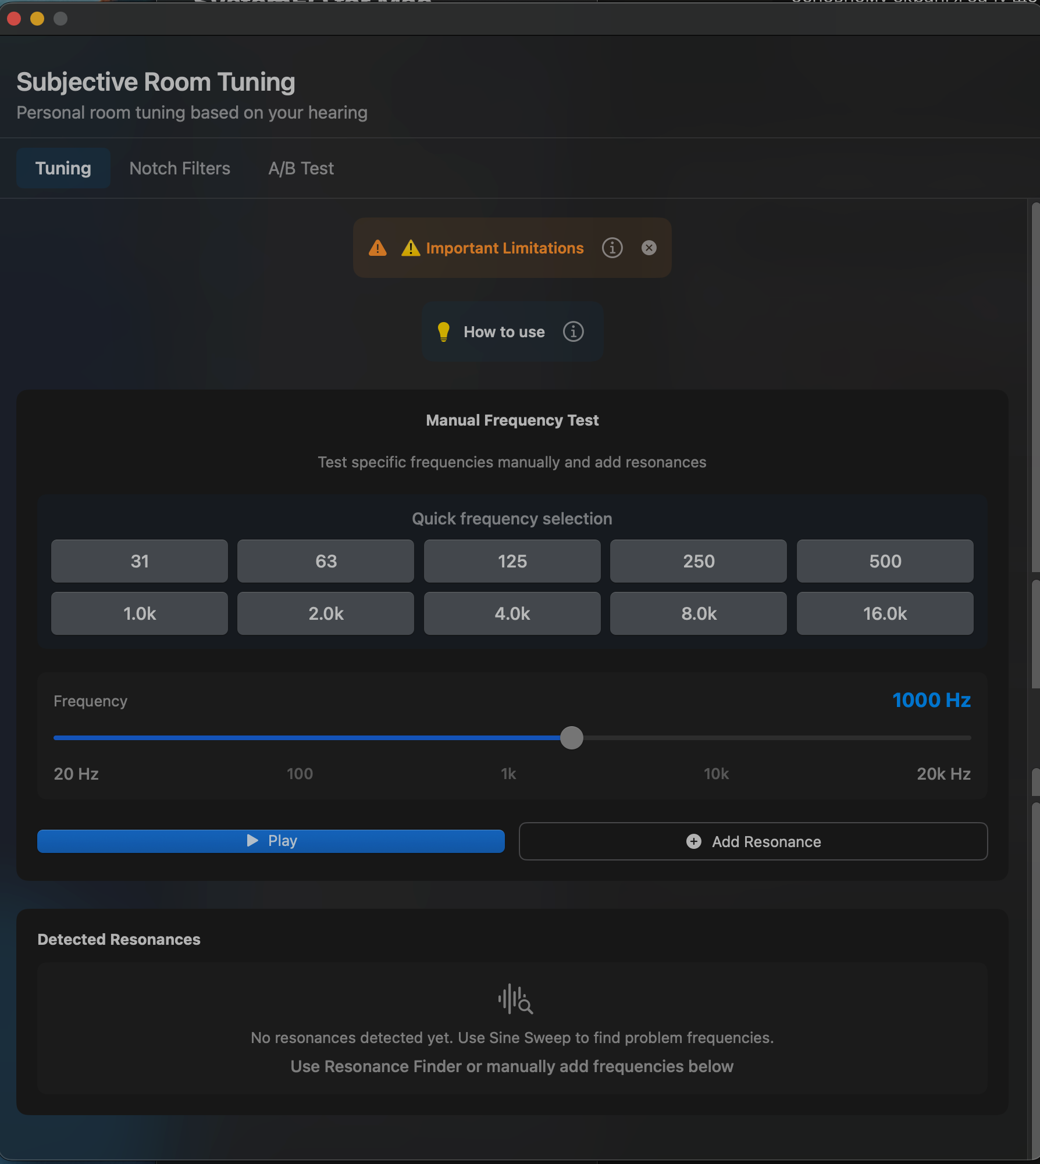Click the Manual Frequency Test heading
Viewport: 1040px width, 1164px height.
pos(512,420)
